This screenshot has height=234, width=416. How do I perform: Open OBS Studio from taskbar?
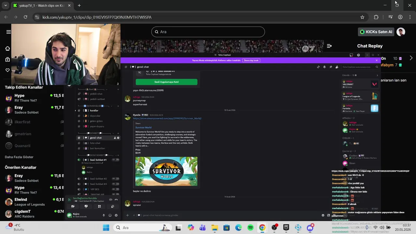coord(274,227)
